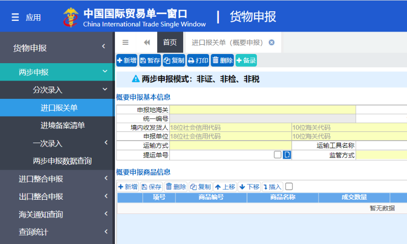
Task: Open 两步申报数据查询 in the sidebar
Action: click(x=57, y=161)
